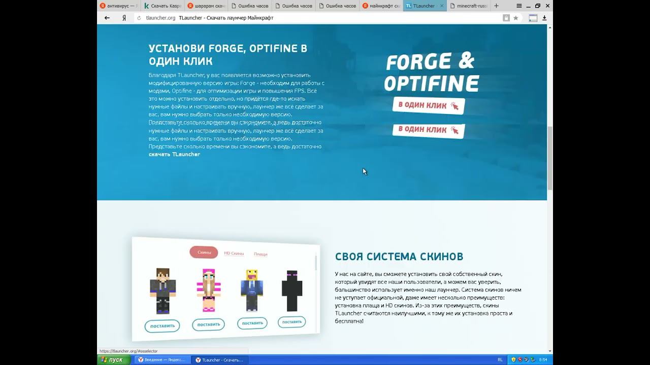Select the Плащи tab

(x=261, y=254)
